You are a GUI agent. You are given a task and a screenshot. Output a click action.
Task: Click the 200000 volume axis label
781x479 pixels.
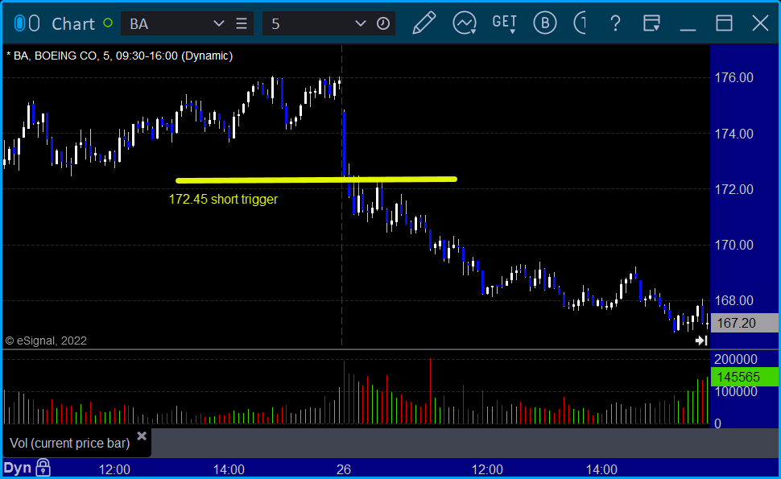tap(736, 360)
